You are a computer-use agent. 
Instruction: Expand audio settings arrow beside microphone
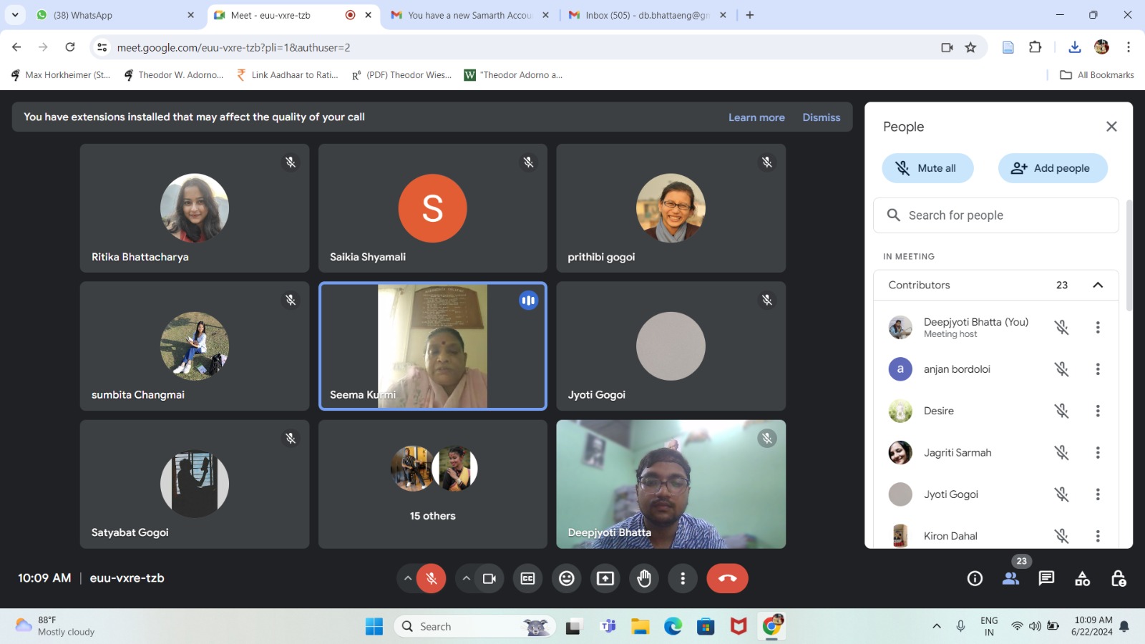click(408, 578)
